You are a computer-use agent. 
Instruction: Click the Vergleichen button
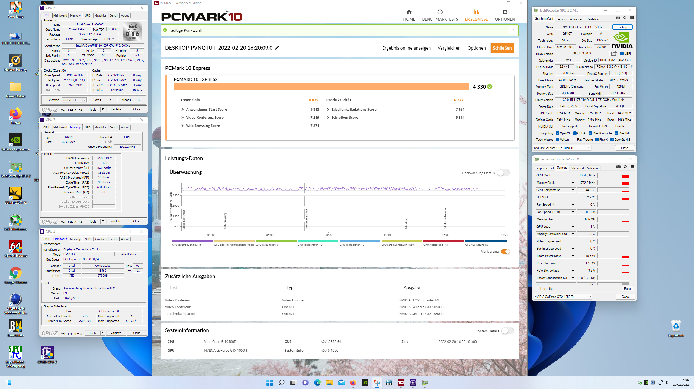449,48
